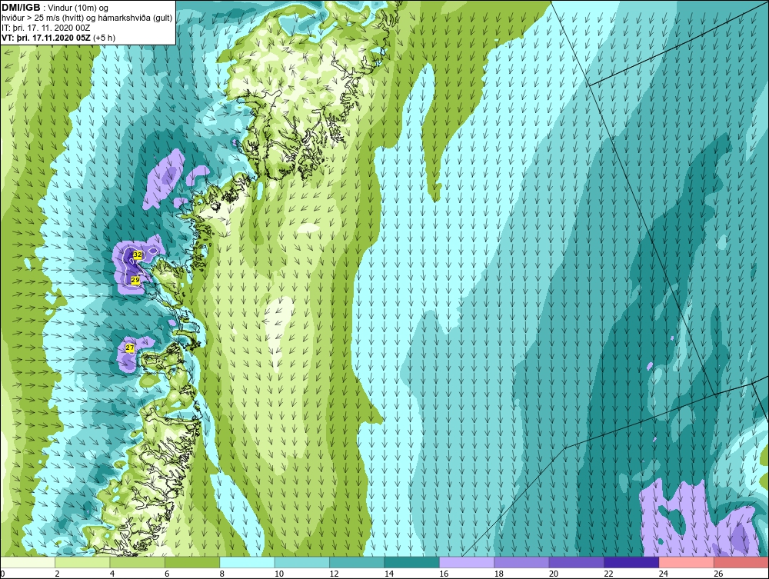Select the 24–26 m/s legend color swatch
769x579 pixels.
[x=687, y=562]
